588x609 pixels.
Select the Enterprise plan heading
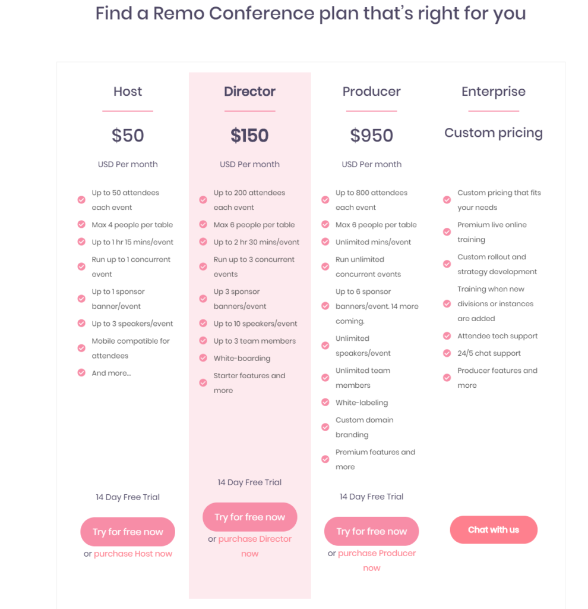pos(494,91)
